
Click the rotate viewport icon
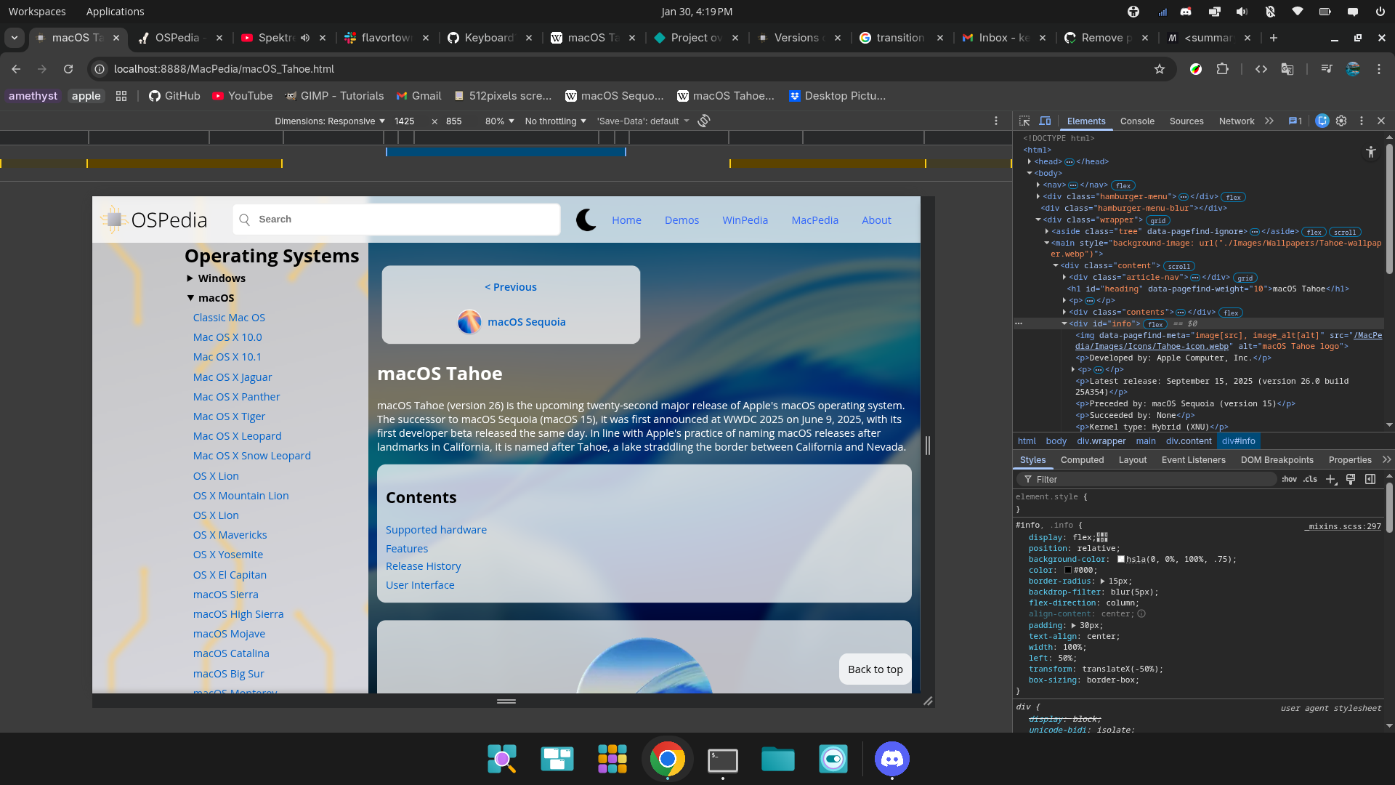(703, 121)
